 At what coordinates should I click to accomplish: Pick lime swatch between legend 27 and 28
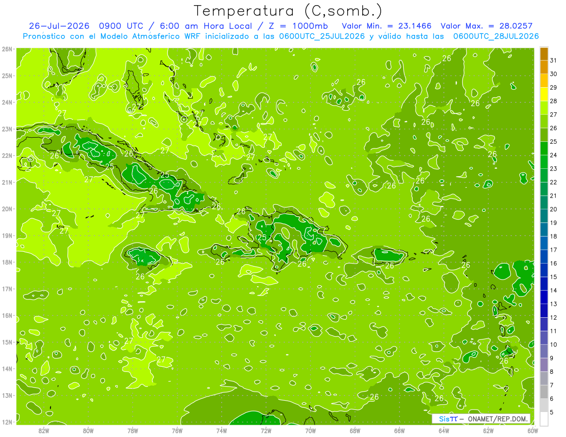coord(544,107)
